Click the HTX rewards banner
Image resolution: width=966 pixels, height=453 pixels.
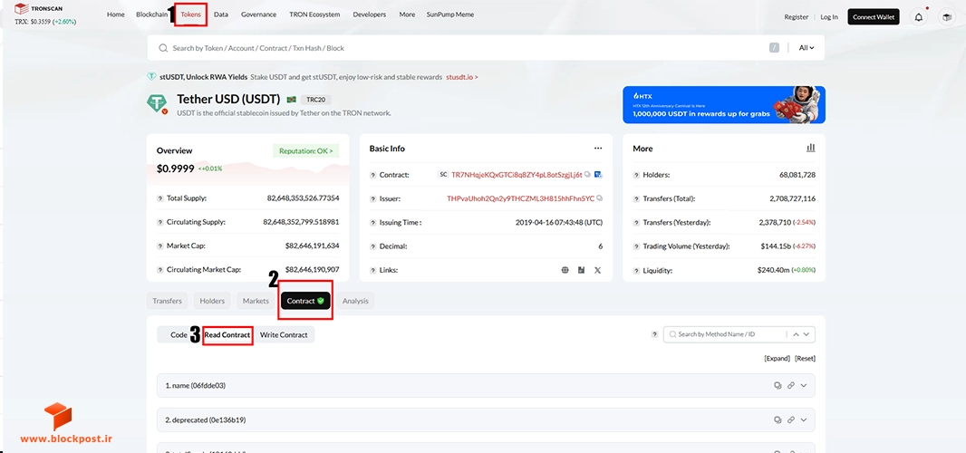point(724,105)
